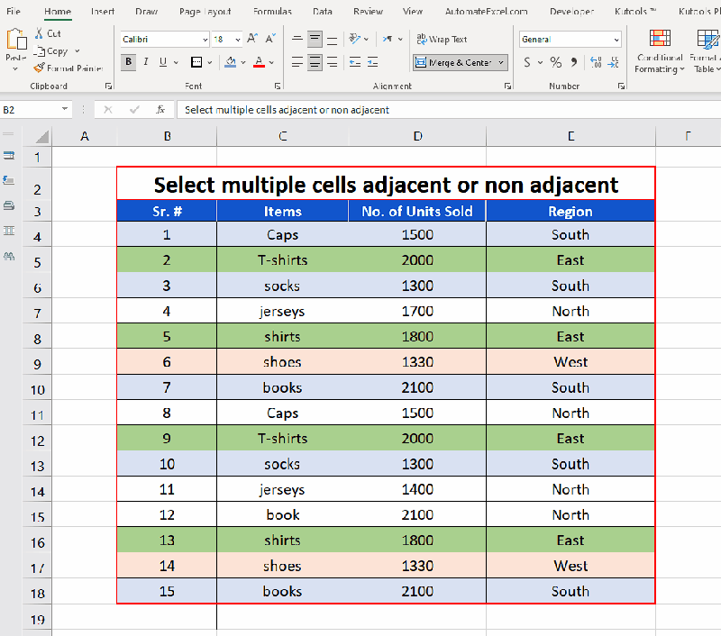
Task: Toggle bold formatting on
Action: [127, 63]
